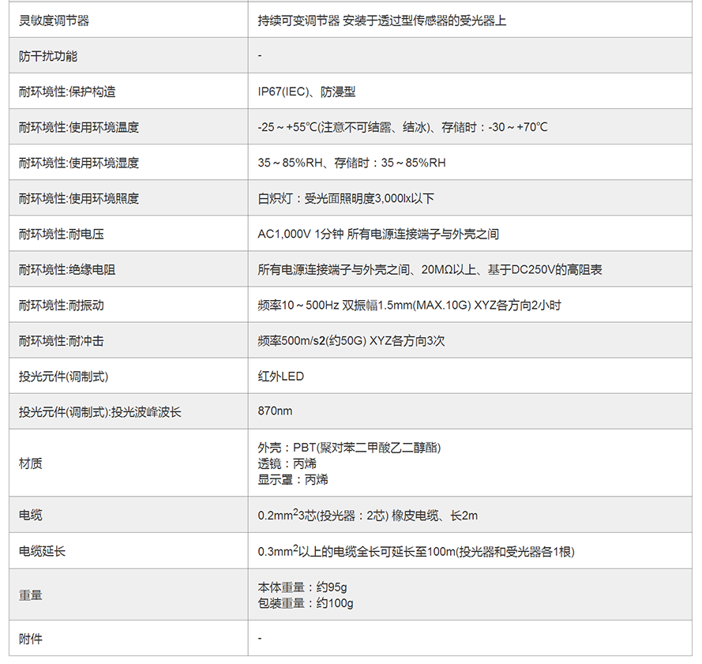This screenshot has width=702, height=664.
Task: Click the 耐环境性:使用环境照度 label
Action: tap(79, 198)
